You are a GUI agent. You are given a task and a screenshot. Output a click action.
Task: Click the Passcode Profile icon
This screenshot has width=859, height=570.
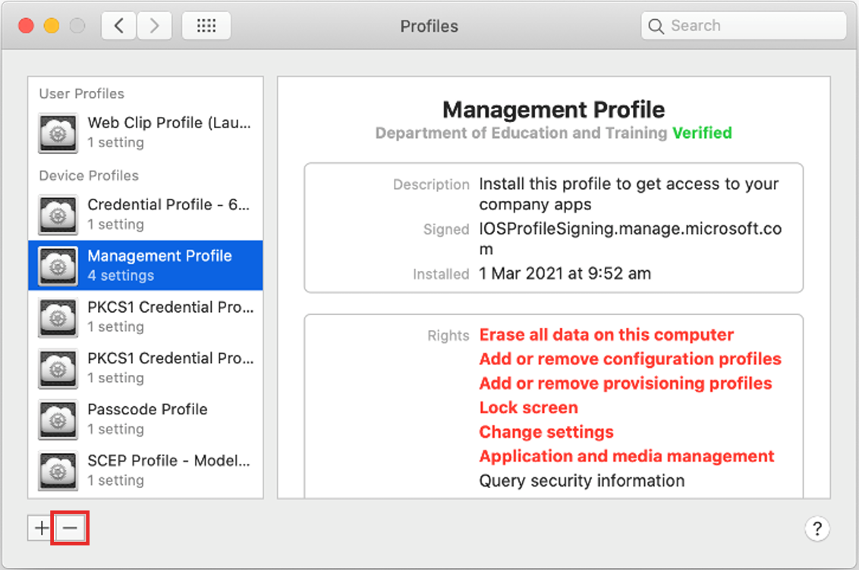point(58,419)
